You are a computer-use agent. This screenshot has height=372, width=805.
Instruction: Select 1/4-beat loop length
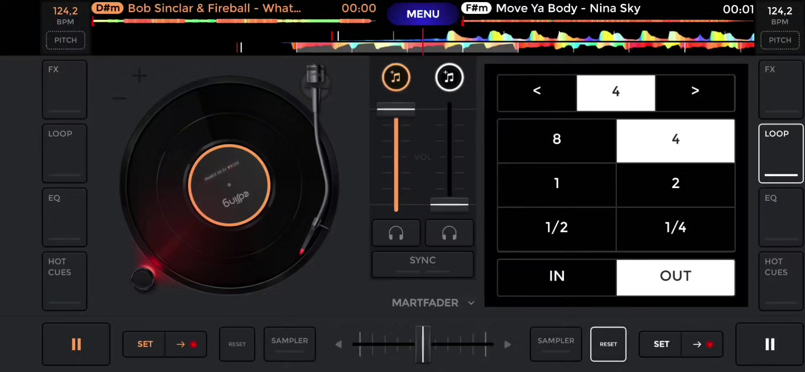[x=675, y=229]
